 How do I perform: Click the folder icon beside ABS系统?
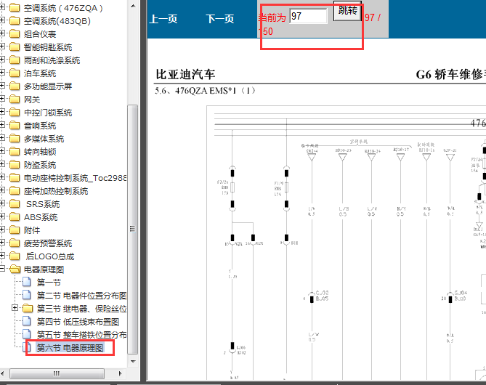click(x=15, y=217)
